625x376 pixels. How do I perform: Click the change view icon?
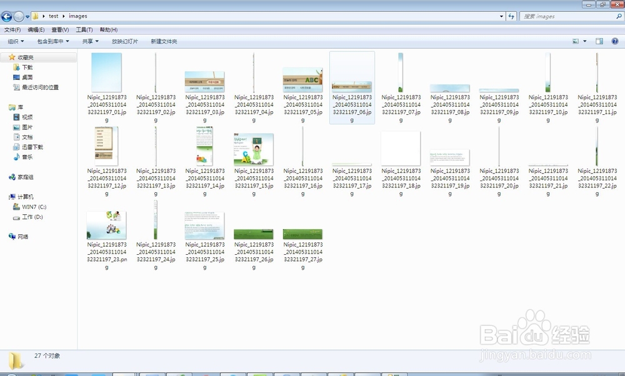[x=576, y=41]
